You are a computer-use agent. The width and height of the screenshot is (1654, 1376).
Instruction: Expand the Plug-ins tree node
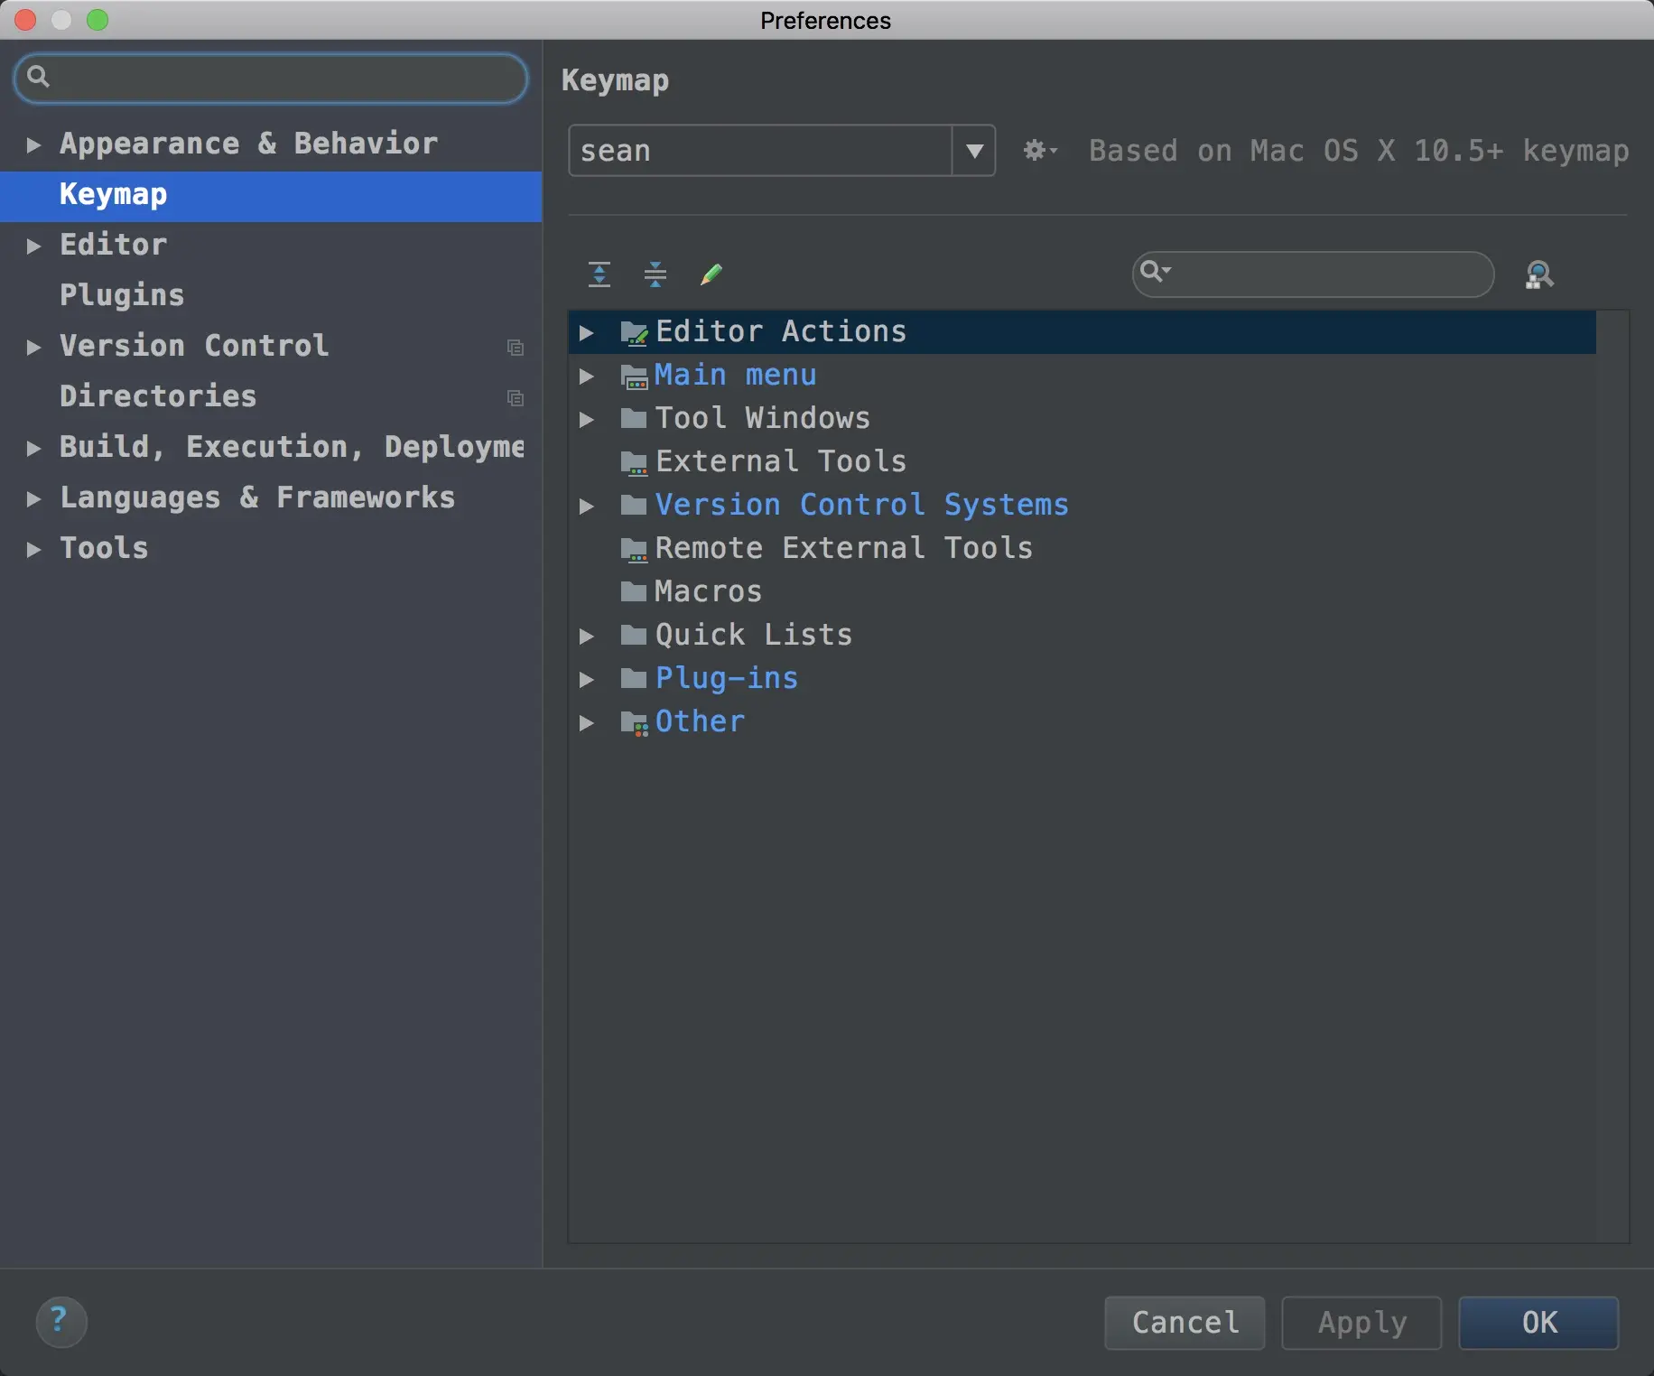click(587, 679)
